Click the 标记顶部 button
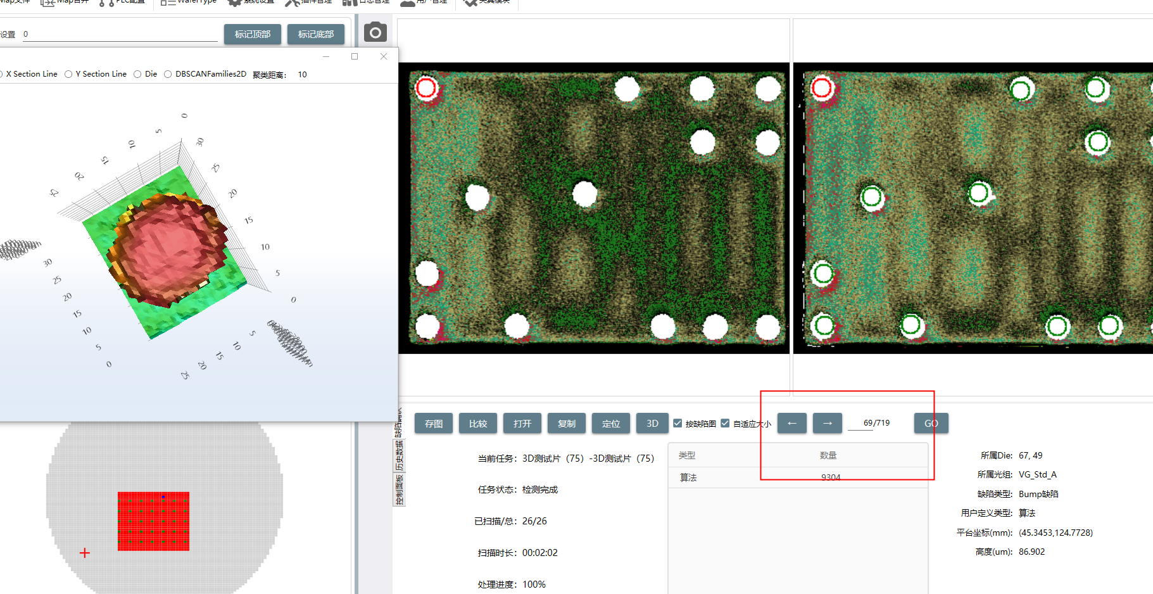 [252, 34]
